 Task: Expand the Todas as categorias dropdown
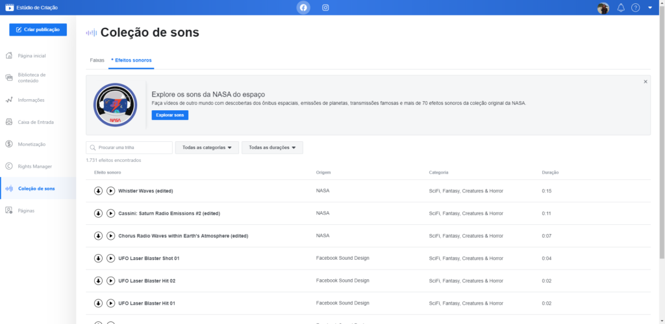click(207, 148)
